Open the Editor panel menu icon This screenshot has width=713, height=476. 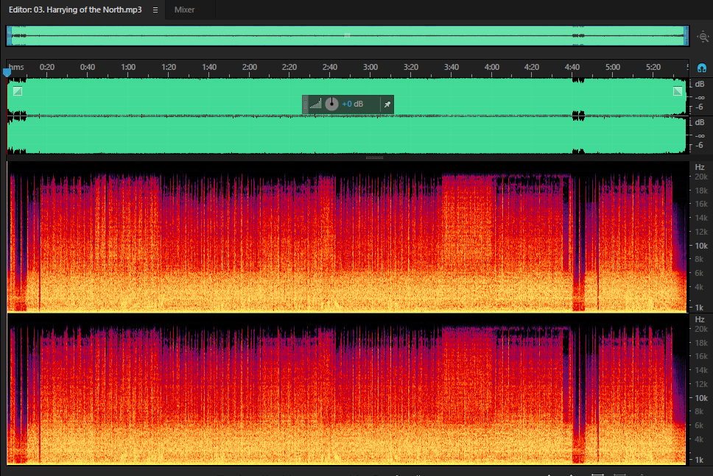[155, 10]
